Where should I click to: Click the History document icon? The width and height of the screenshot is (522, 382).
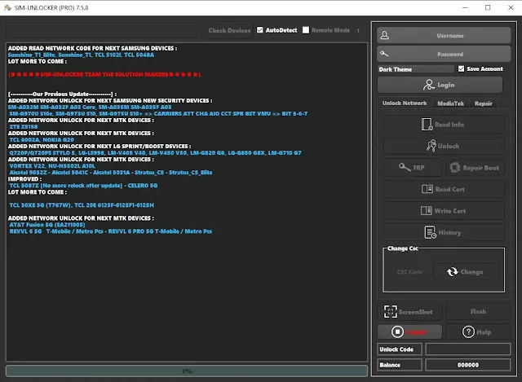[430, 232]
